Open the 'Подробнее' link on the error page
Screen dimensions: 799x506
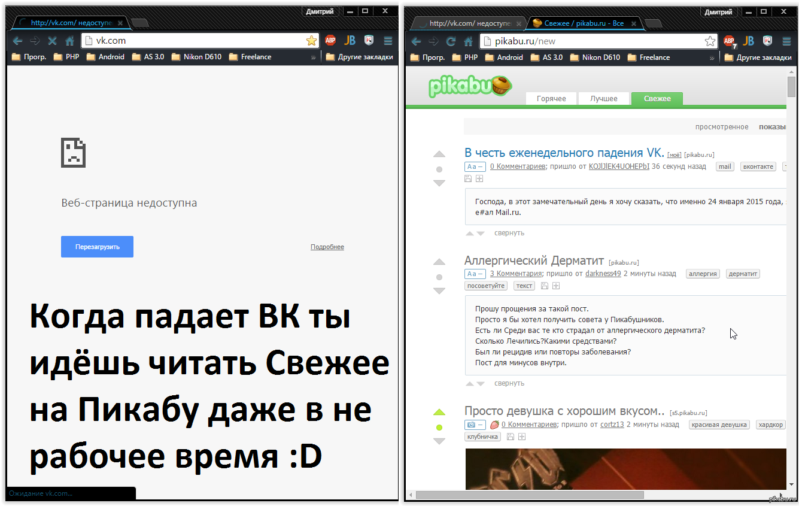[x=327, y=247]
